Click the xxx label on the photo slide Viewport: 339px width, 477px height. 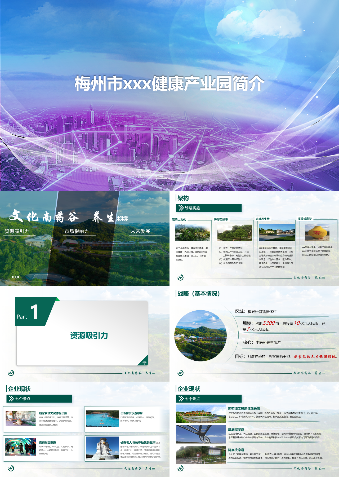point(15,277)
